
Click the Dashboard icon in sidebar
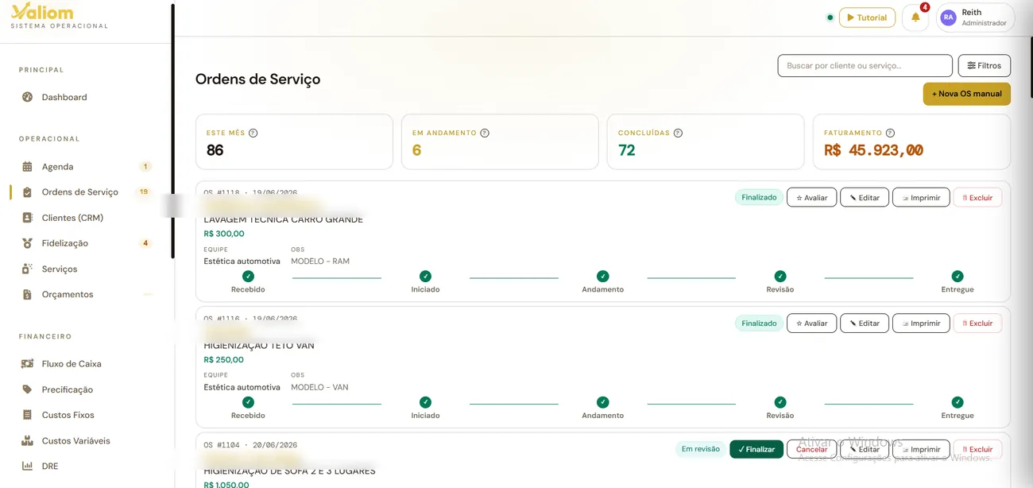point(27,97)
